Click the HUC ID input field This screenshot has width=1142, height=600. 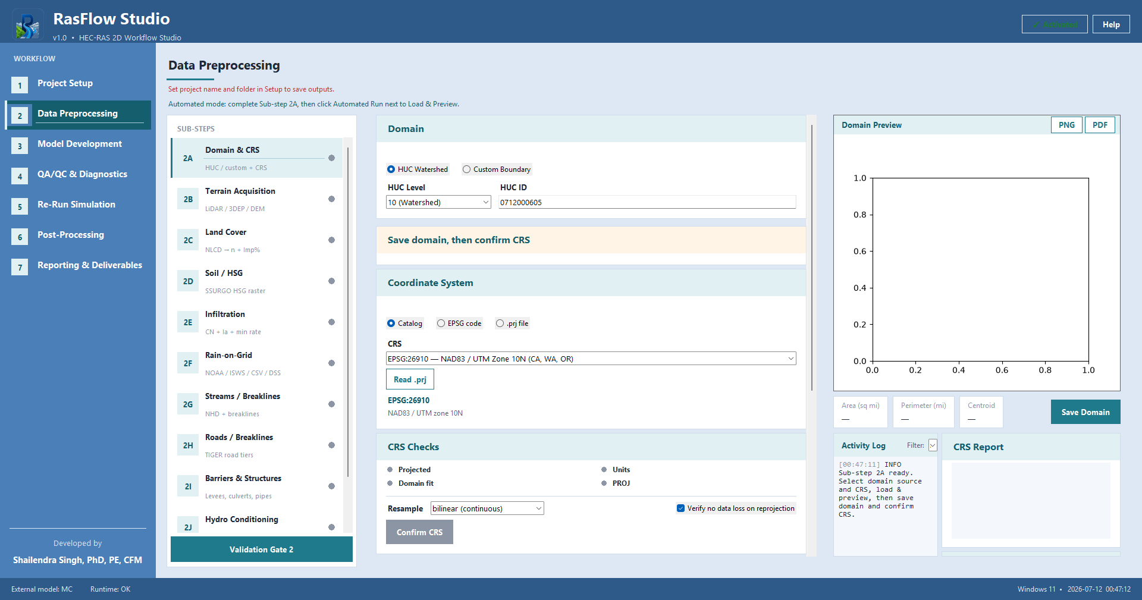647,202
